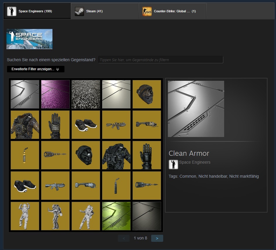Open the Space Engineers inventory tab
This screenshot has height=250, width=276.
pyautogui.click(x=37, y=11)
